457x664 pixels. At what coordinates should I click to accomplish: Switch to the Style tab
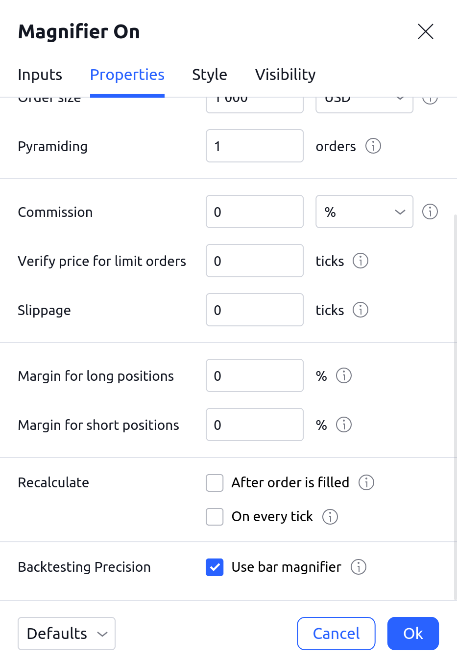210,75
